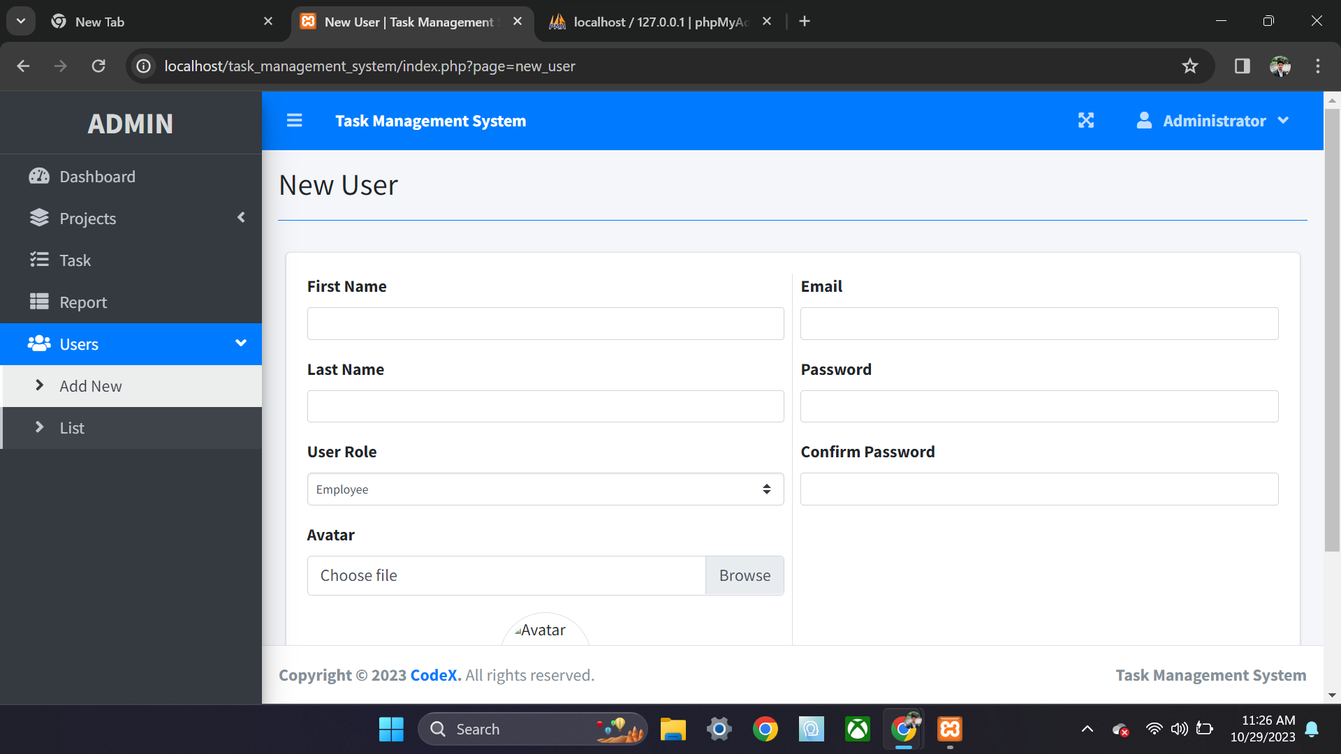
Task: Open the Report section
Action: tap(83, 302)
